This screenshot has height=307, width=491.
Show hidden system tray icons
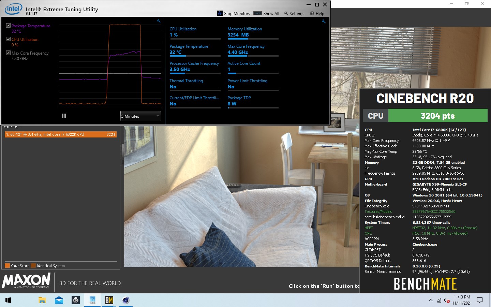click(430, 300)
